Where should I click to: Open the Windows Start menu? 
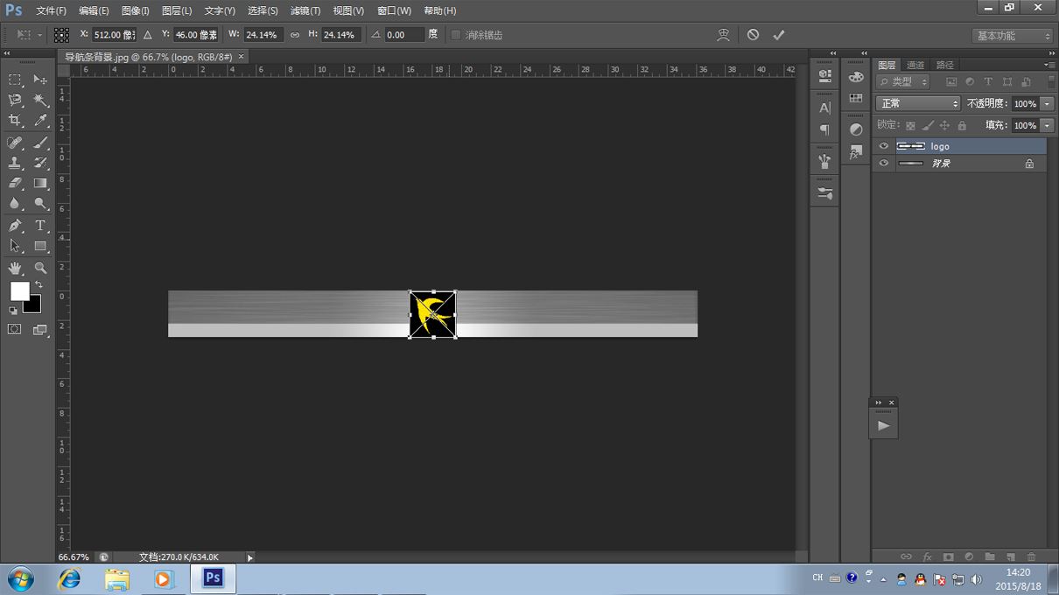point(20,578)
